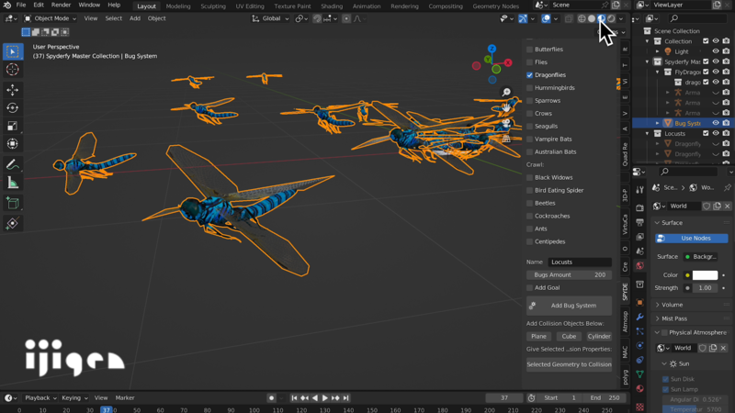Jump to the timeline start frame
This screenshot has width=735, height=413.
294,397
